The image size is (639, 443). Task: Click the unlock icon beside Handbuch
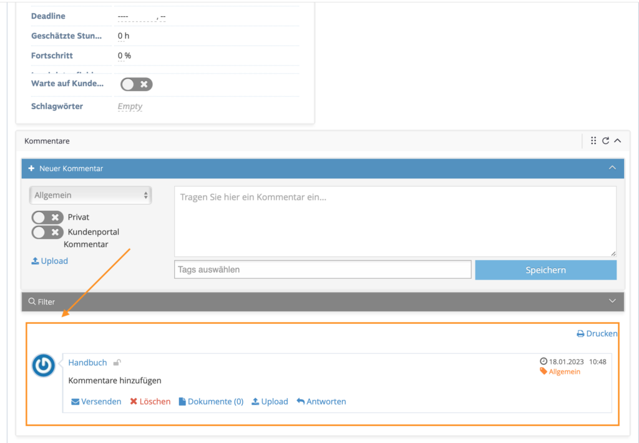point(117,363)
